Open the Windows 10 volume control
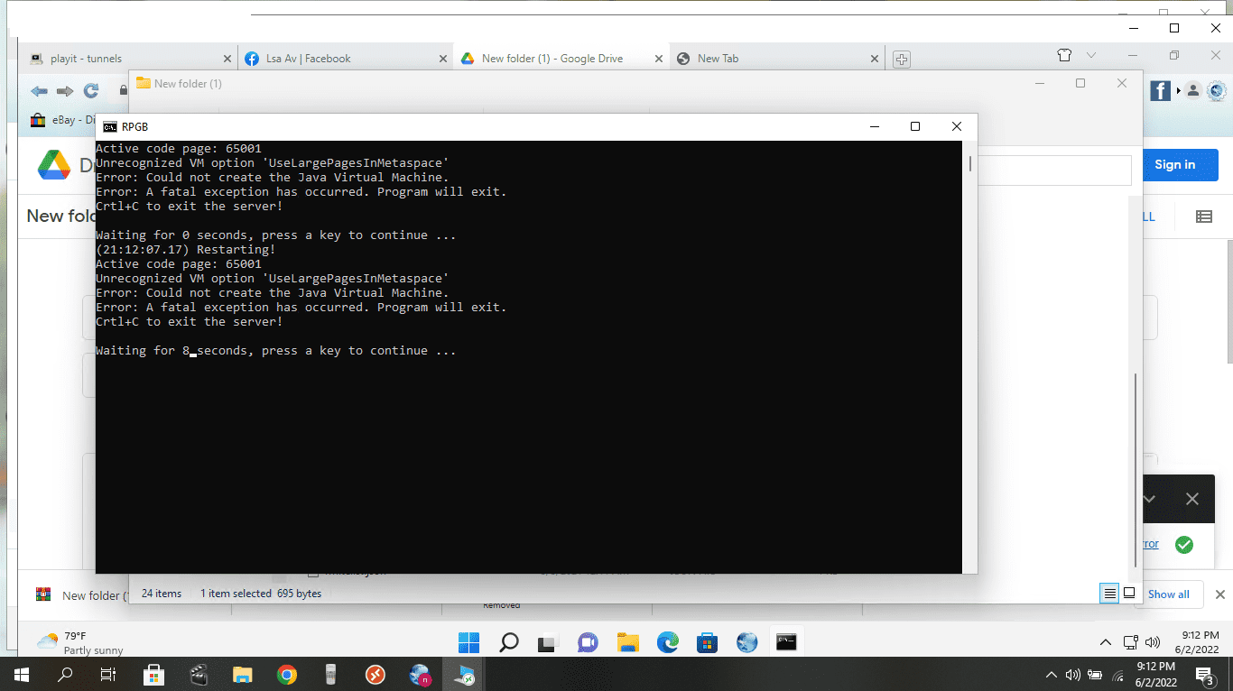 (x=1073, y=675)
